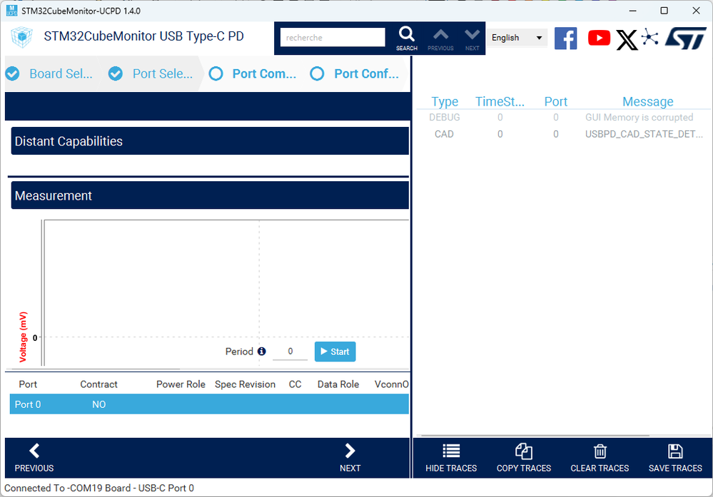Collapse the Measurement section
Screen dimensions: 713x497
210,195
